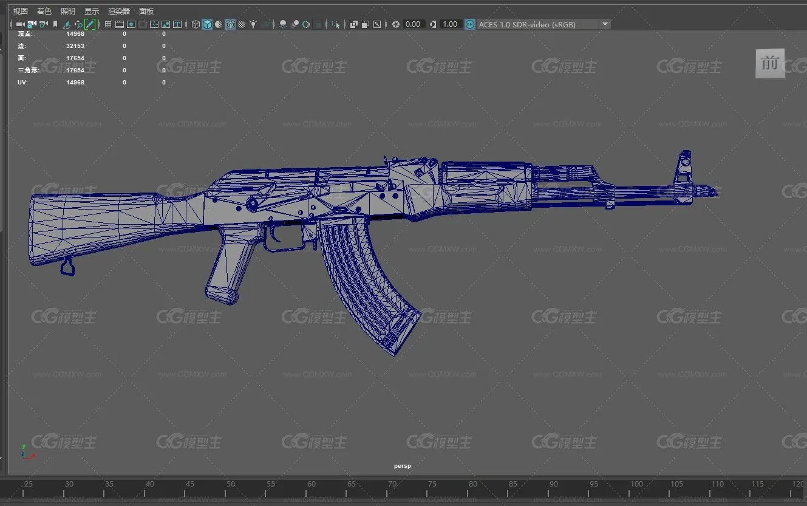Click frame 25 on the time slider
The height and width of the screenshot is (506, 807).
[x=28, y=484]
